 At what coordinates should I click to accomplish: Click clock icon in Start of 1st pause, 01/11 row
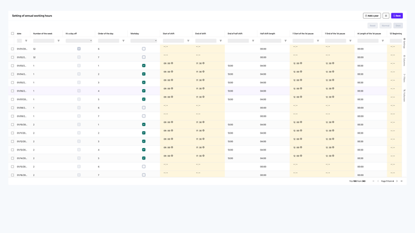click(x=301, y=131)
